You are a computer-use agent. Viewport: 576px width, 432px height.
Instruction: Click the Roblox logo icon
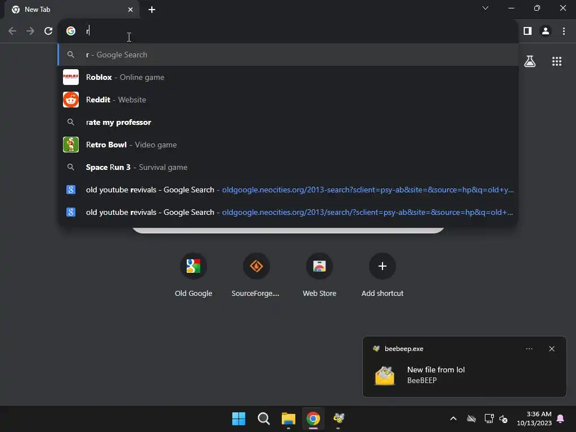[71, 77]
